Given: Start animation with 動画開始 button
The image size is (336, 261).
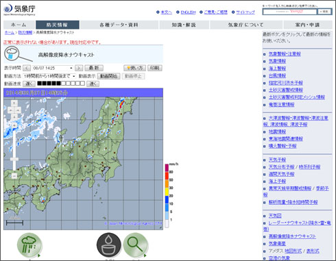Looking at the screenshot, I should click(109, 76).
